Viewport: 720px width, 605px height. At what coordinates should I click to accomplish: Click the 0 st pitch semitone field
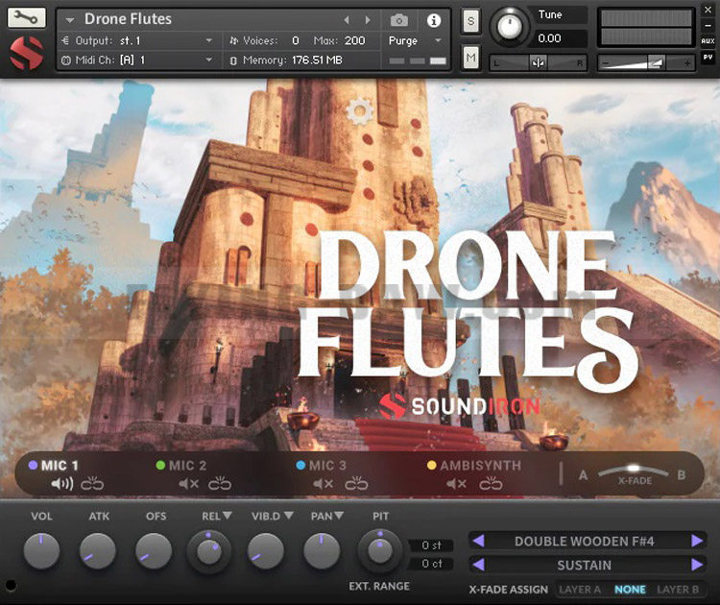pos(431,545)
